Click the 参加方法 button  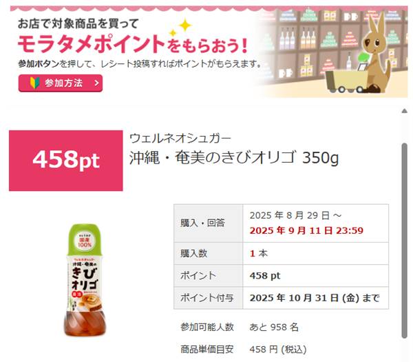(61, 83)
